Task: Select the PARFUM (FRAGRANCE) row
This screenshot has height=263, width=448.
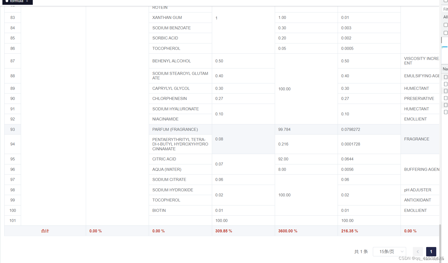Action: click(175, 130)
